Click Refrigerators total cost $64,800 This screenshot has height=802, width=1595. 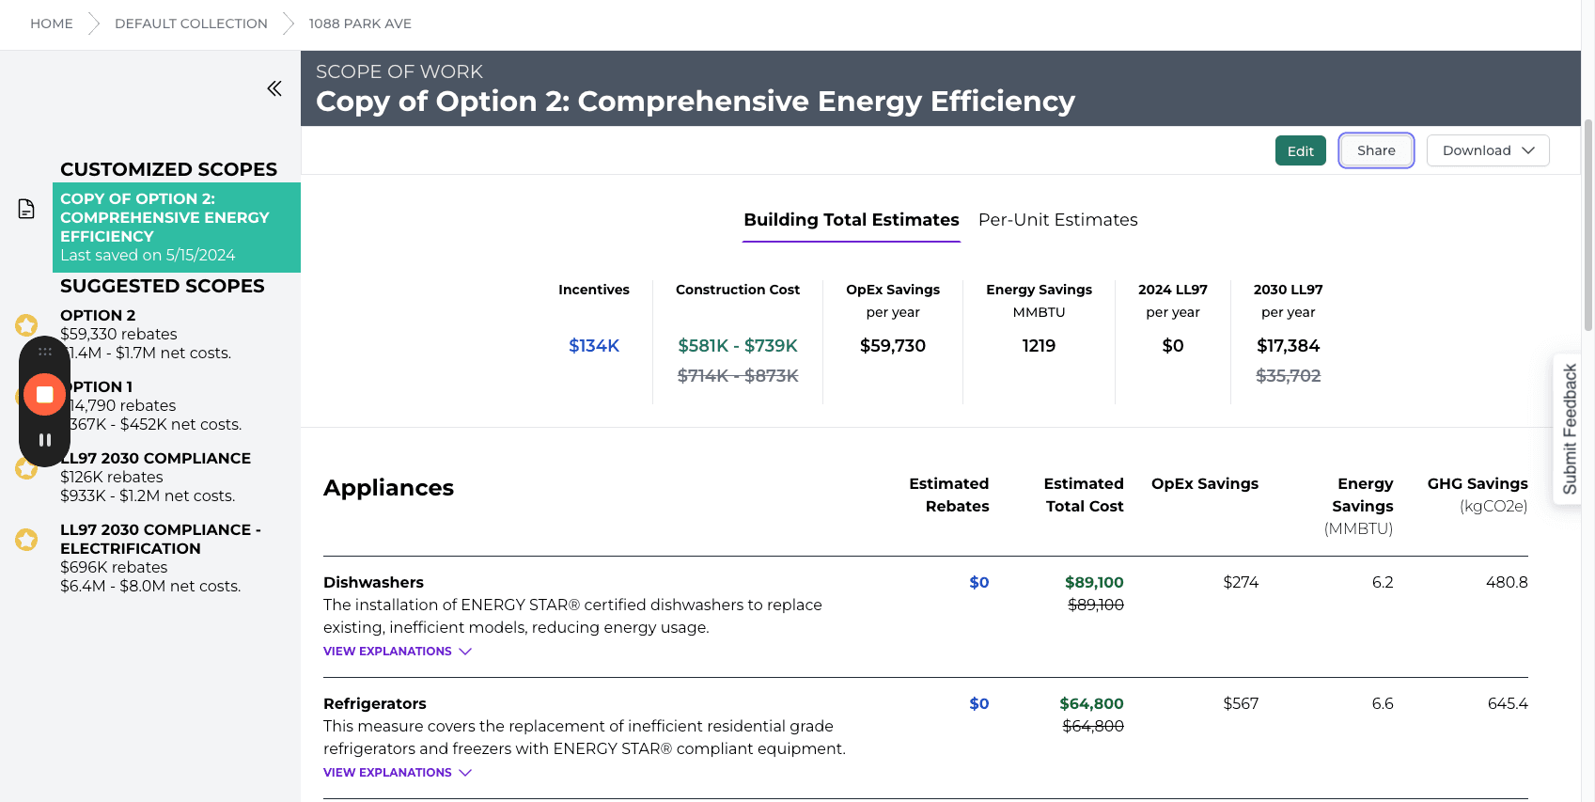coord(1091,704)
